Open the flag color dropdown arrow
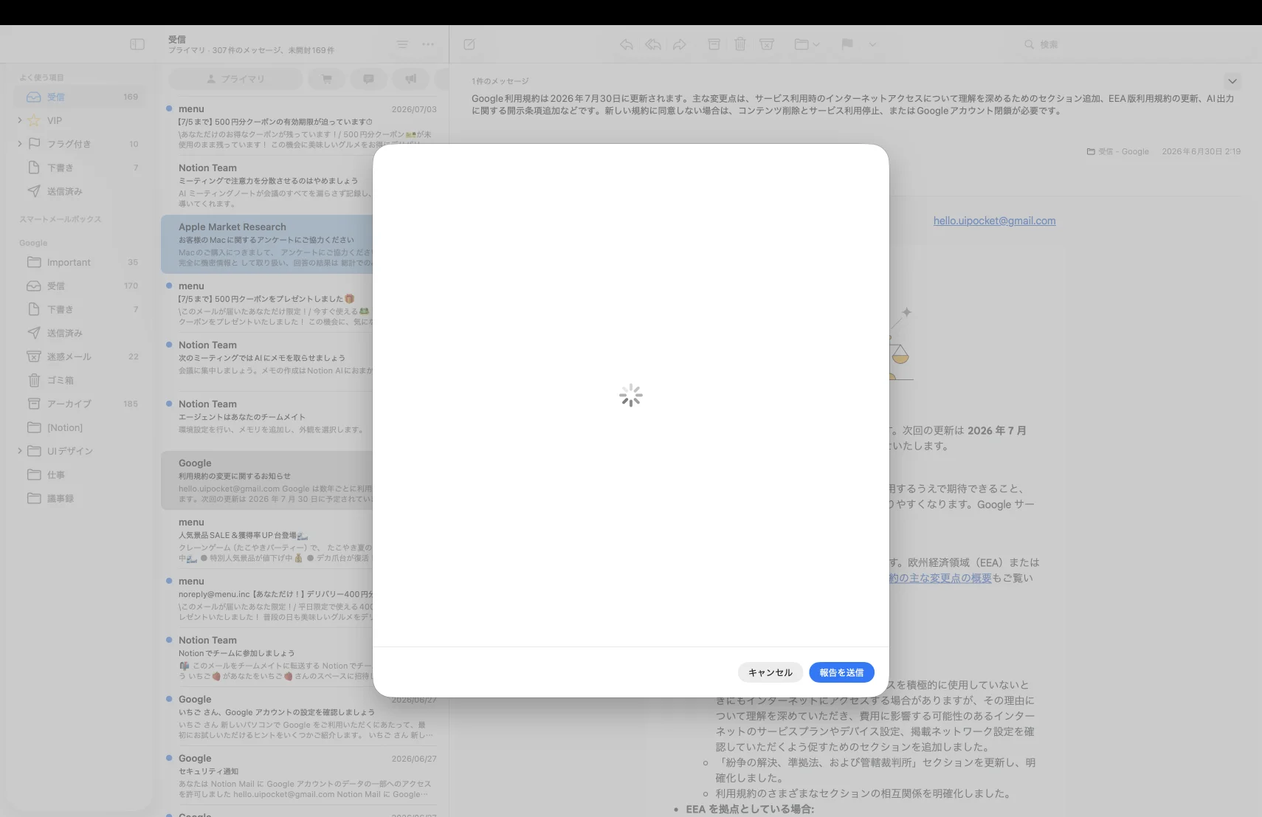 (x=872, y=44)
